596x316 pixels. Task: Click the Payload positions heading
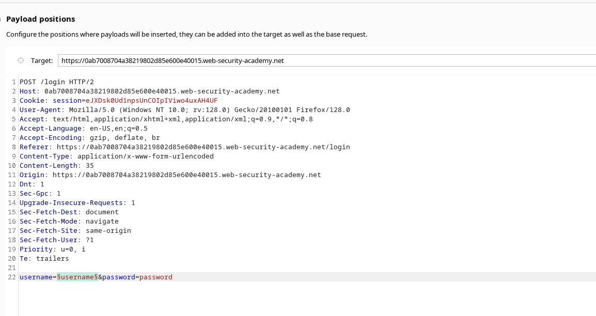coord(40,19)
